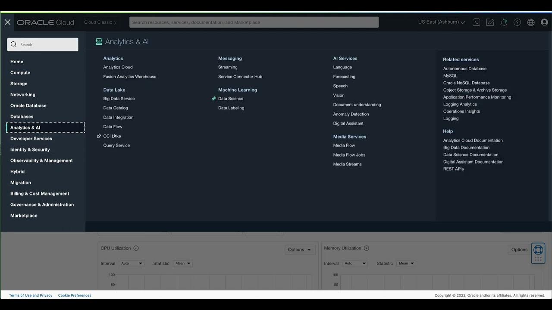Viewport: 552px width, 310px height.
Task: Open Autonomous Database related service
Action: tap(465, 69)
